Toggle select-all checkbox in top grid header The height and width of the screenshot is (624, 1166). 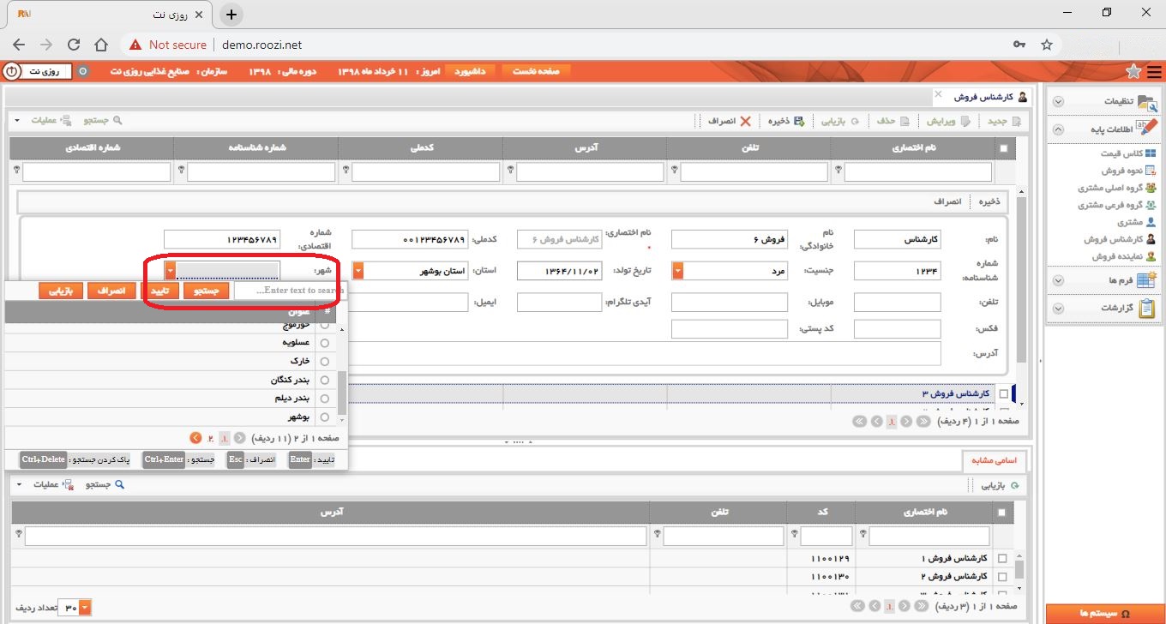coord(1004,148)
